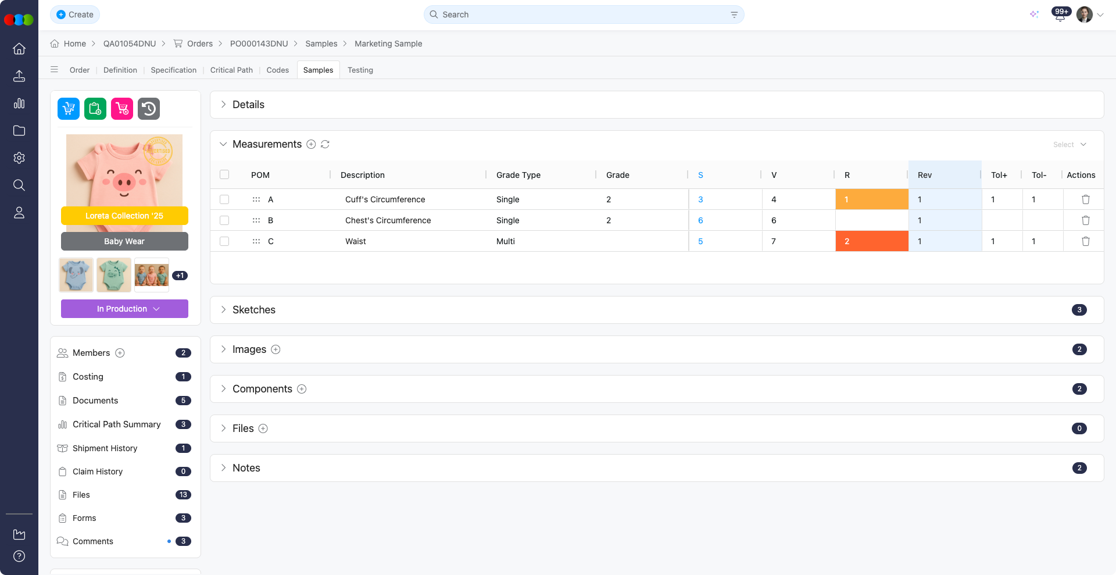Click the blue shopping cart icon

point(69,109)
